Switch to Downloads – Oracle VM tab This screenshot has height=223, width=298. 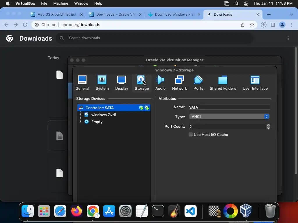(115, 15)
